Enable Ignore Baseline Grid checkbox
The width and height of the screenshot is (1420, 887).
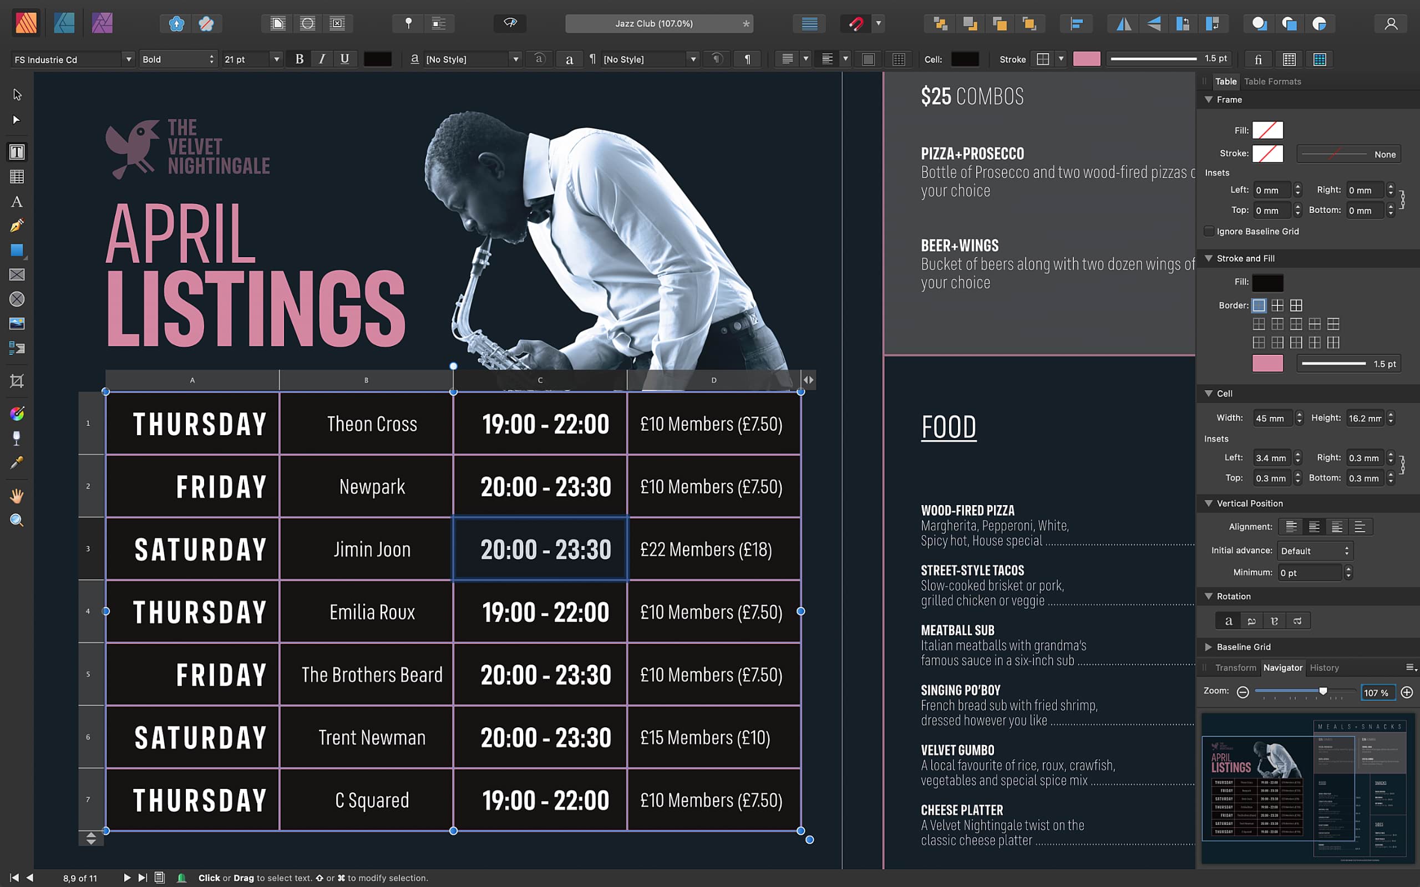click(x=1209, y=231)
